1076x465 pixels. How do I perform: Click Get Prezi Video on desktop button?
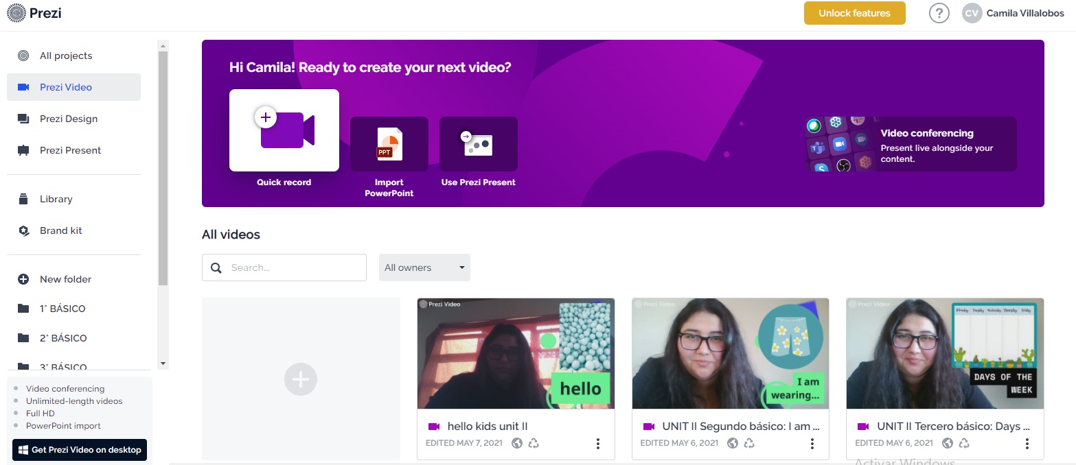[80, 450]
